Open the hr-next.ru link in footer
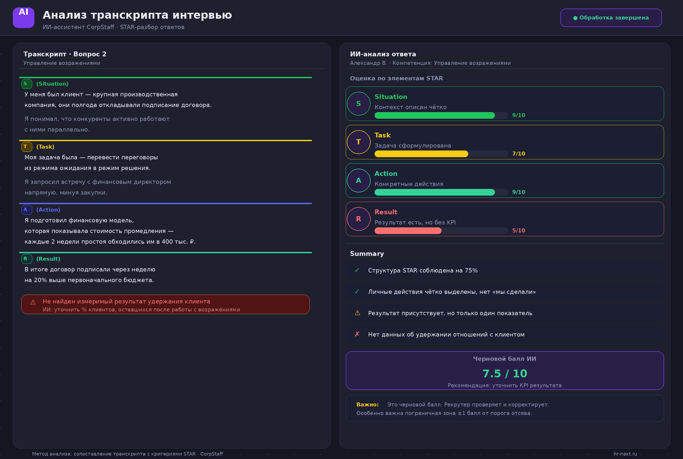The width and height of the screenshot is (683, 459). tap(625, 454)
